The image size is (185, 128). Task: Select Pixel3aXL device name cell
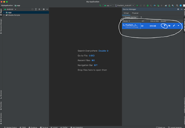click(131, 26)
